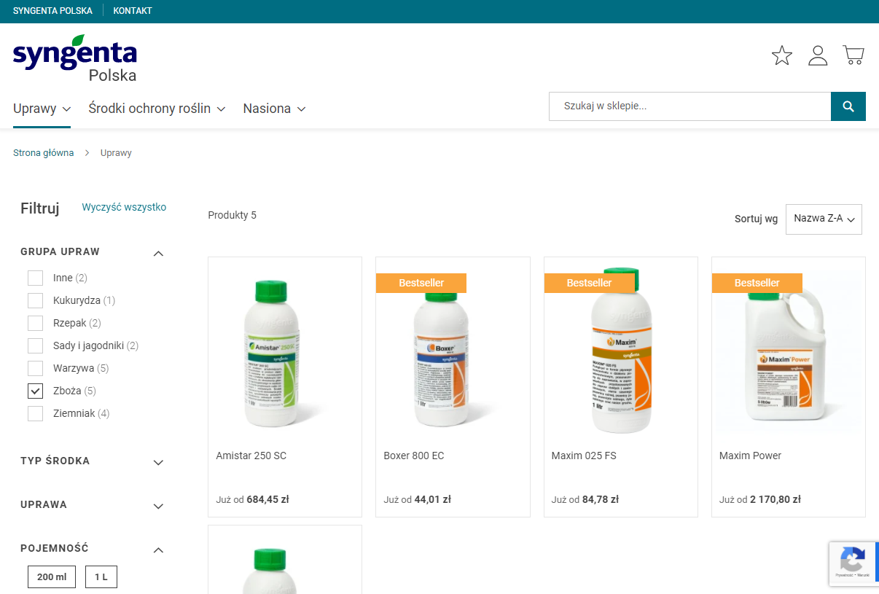Click the Wyczyść wszystko link
The height and width of the screenshot is (594, 879).
[x=124, y=207]
